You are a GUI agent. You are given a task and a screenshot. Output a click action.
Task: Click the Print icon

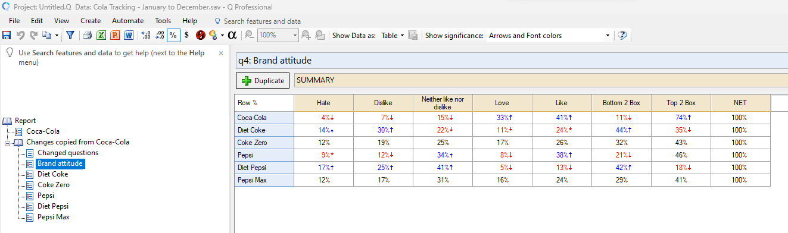point(88,35)
